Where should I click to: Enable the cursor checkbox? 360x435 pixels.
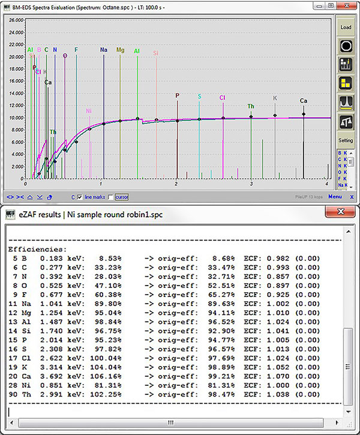click(110, 197)
